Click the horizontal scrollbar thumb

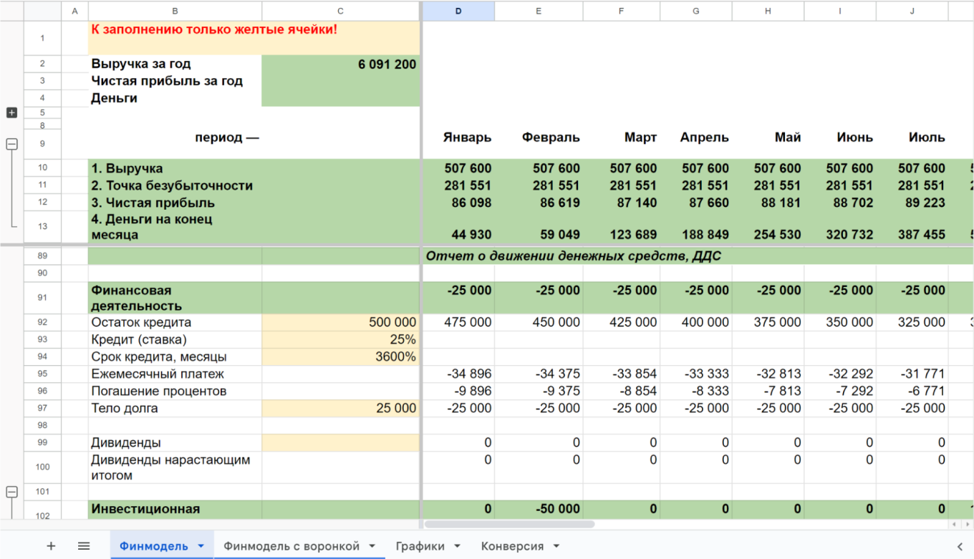[x=509, y=524]
